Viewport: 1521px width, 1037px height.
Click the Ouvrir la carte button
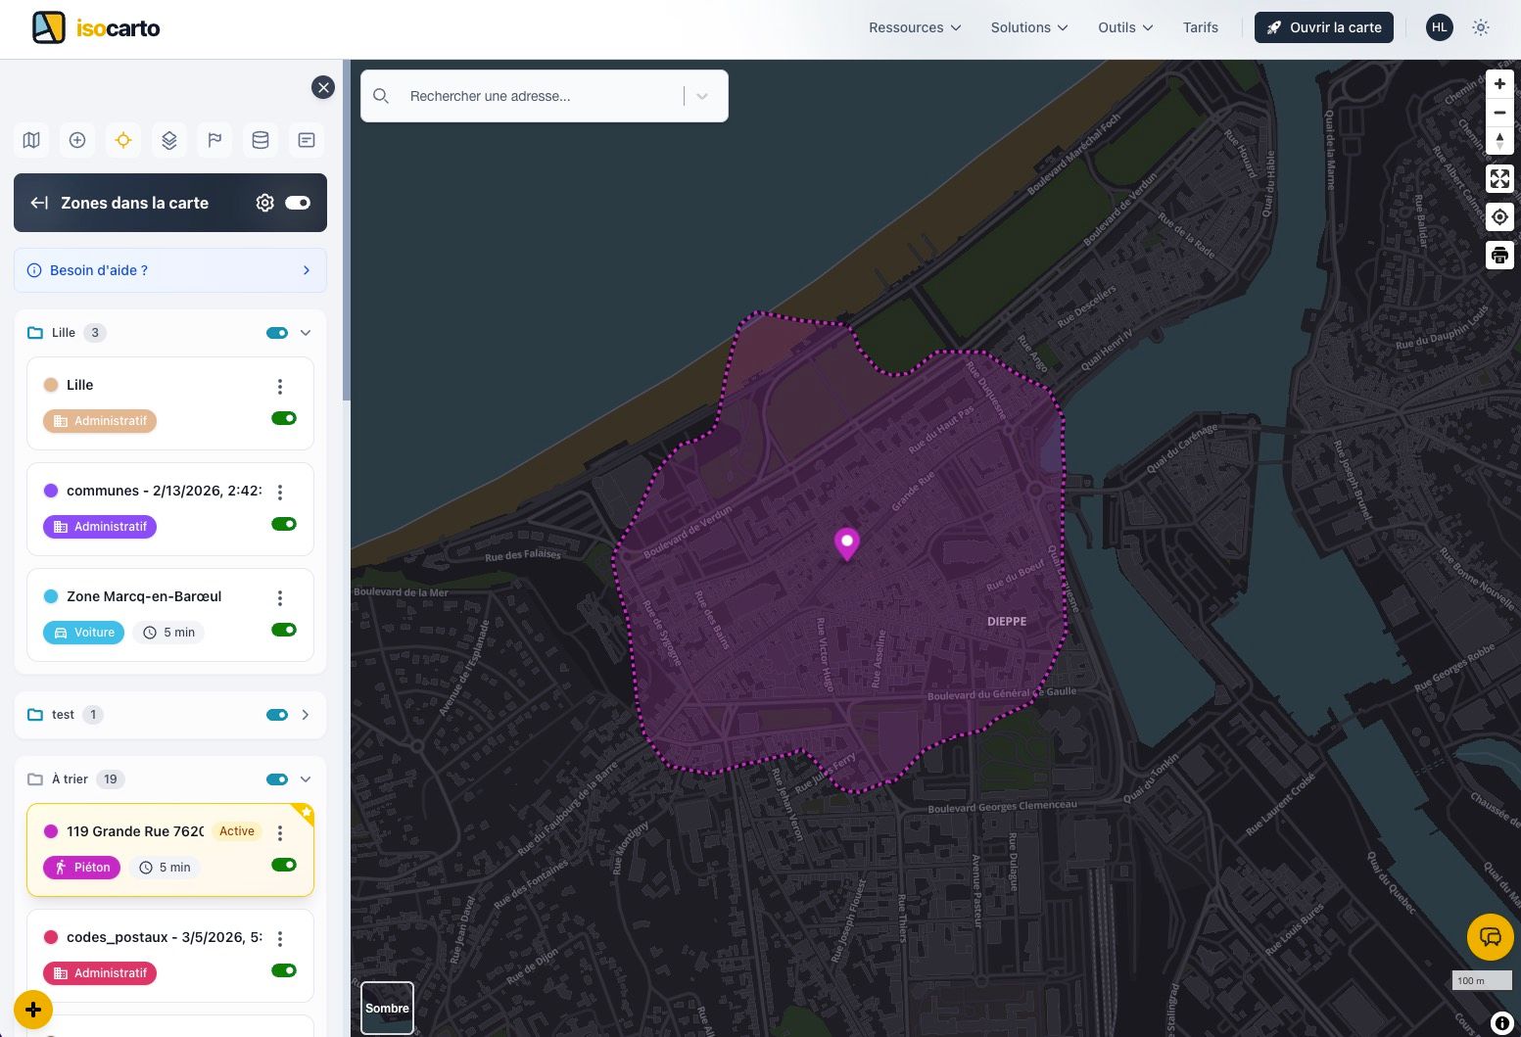[1324, 27]
